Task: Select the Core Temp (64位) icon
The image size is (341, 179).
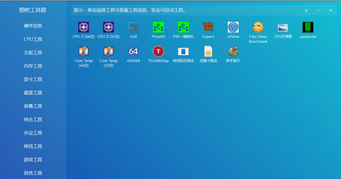Action: click(84, 51)
